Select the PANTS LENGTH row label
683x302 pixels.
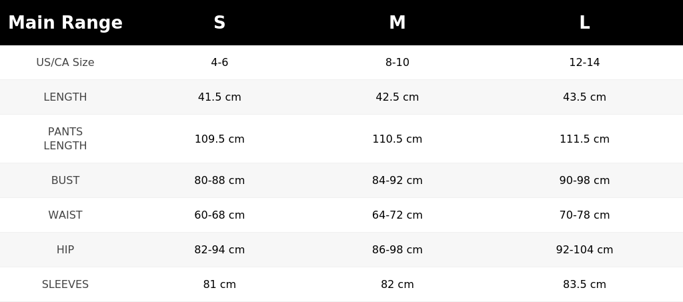coord(65,139)
